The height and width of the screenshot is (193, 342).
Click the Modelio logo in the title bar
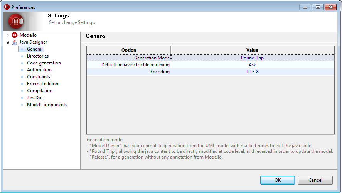pyautogui.click(x=7, y=7)
